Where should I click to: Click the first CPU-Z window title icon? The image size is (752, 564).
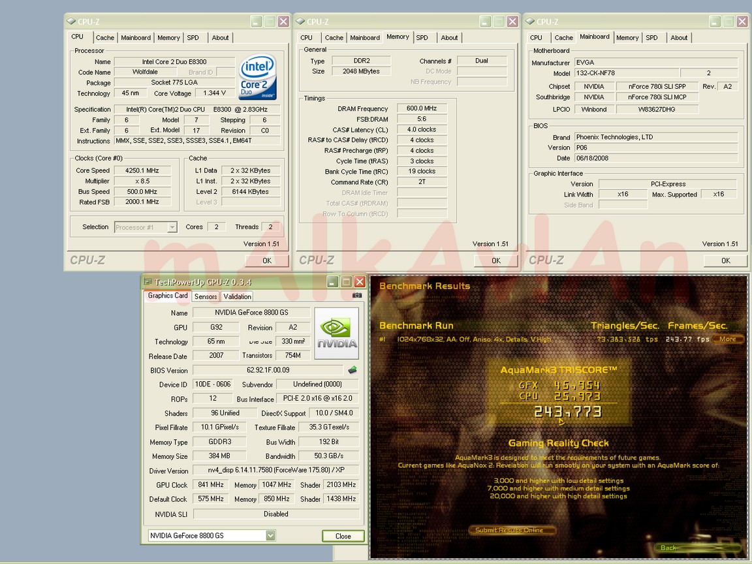71,22
